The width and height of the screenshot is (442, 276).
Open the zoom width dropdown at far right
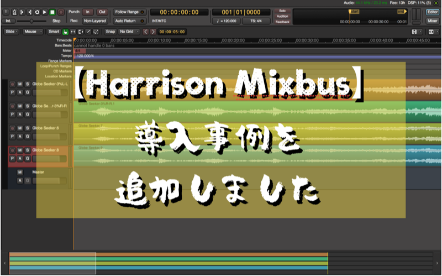(x=434, y=32)
